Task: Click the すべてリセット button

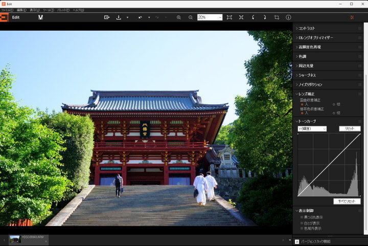Action: point(347,202)
